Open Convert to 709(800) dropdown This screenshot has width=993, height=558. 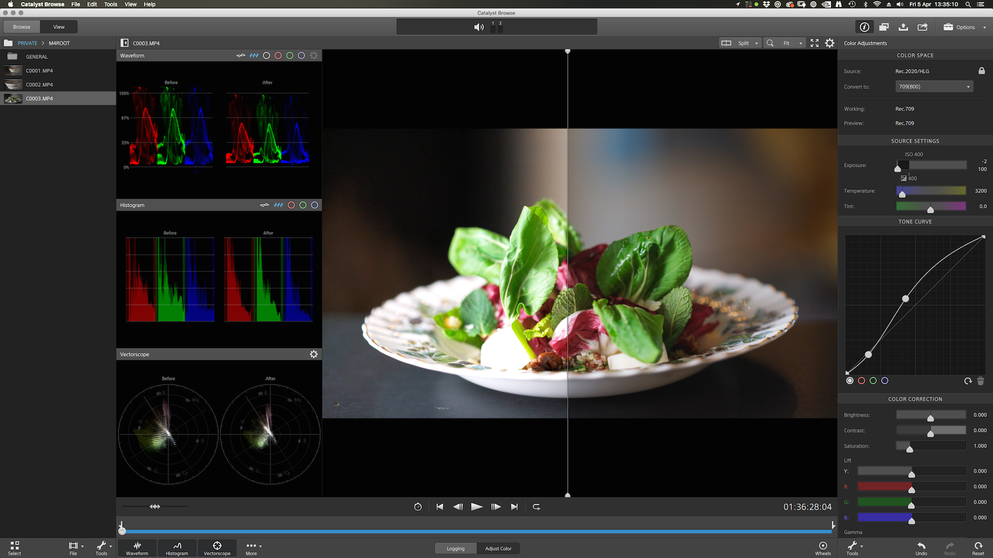(x=934, y=86)
